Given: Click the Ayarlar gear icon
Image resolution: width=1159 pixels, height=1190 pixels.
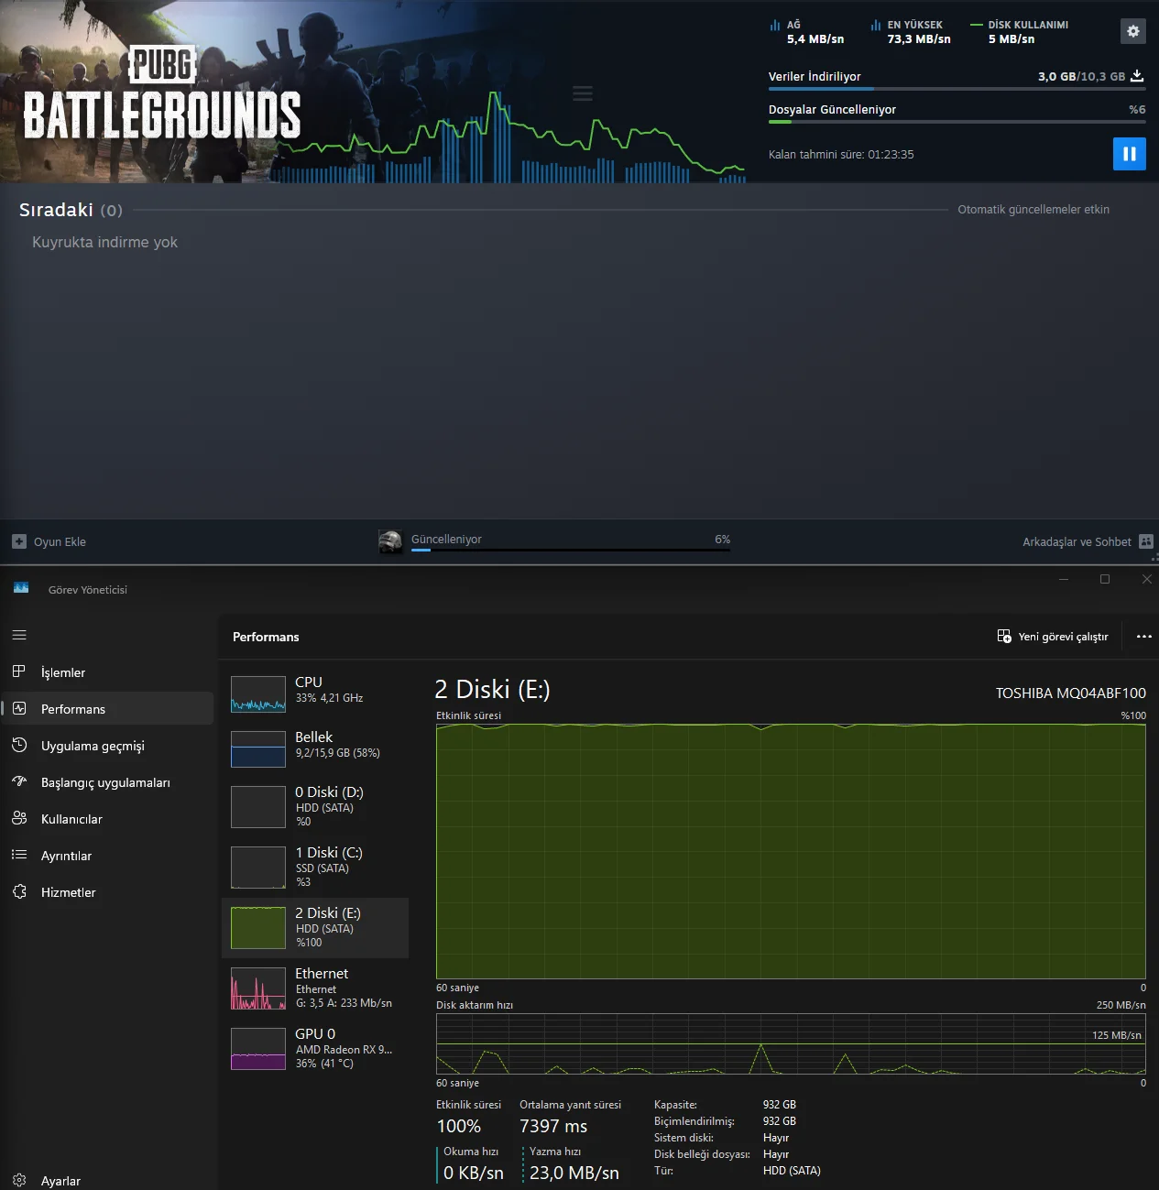Looking at the screenshot, I should tap(18, 1180).
